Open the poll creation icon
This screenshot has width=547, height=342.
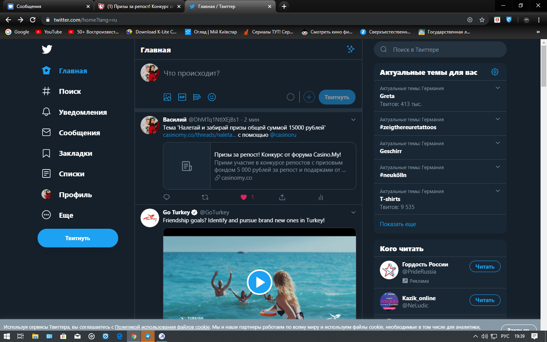[197, 97]
